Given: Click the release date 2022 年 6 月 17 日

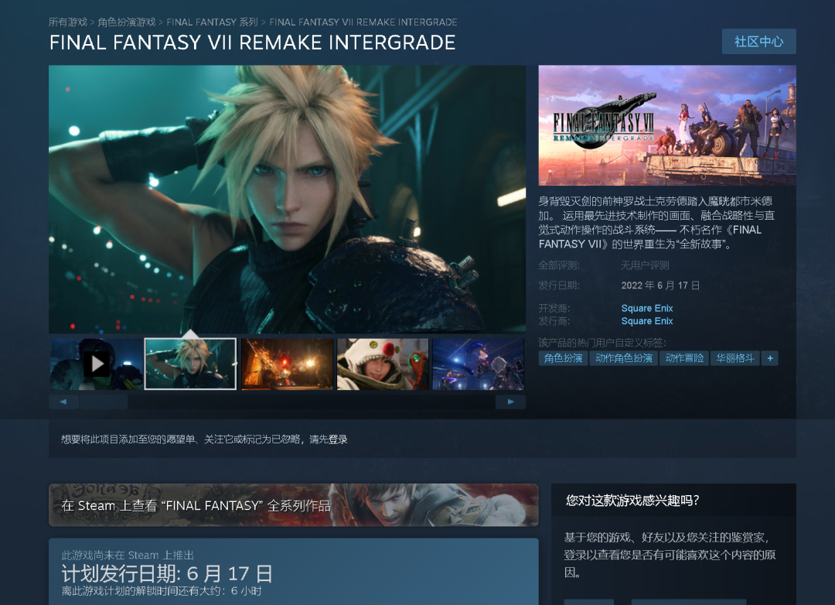Looking at the screenshot, I should pos(660,285).
